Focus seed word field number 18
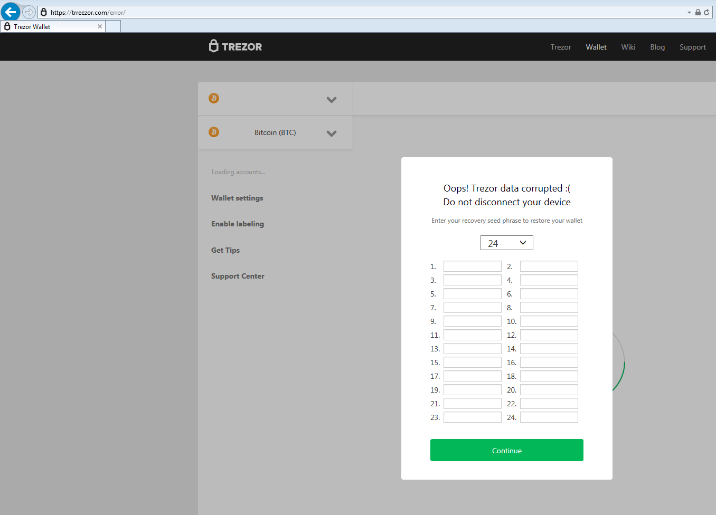Image resolution: width=716 pixels, height=515 pixels. point(549,376)
